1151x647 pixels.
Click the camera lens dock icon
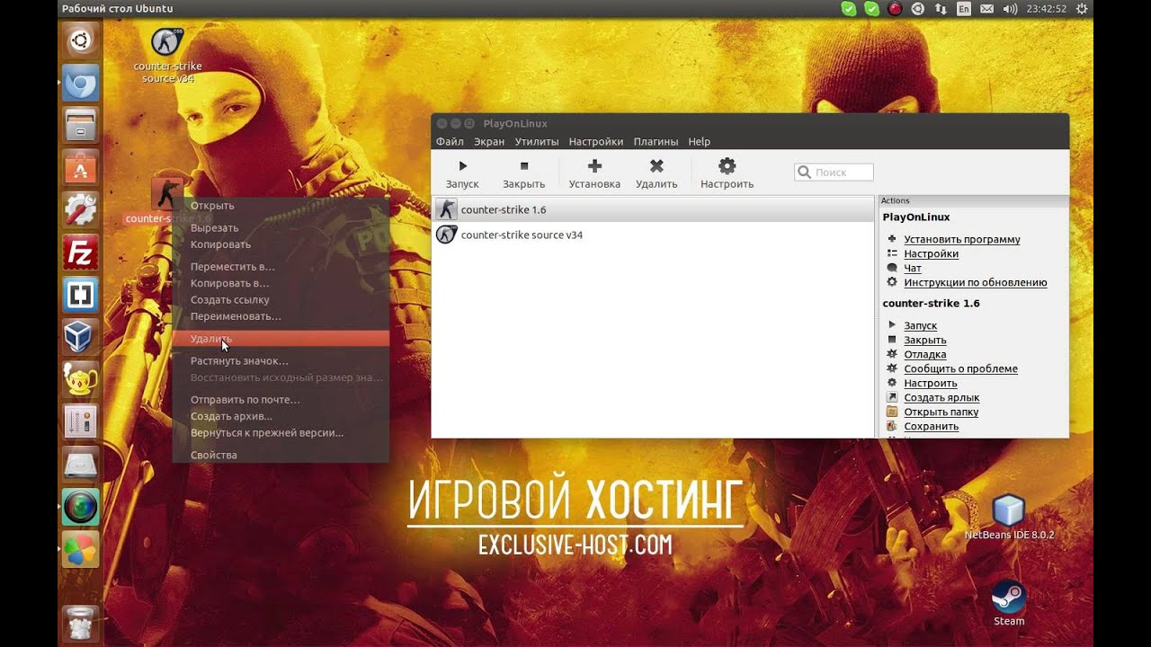(81, 507)
